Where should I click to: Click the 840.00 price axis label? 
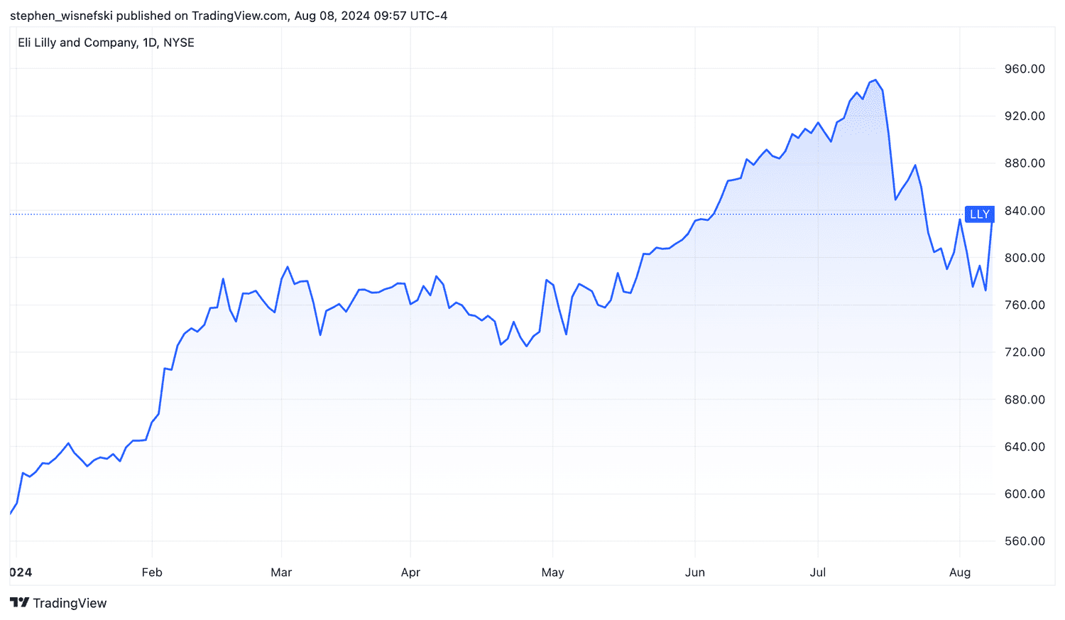(1025, 210)
